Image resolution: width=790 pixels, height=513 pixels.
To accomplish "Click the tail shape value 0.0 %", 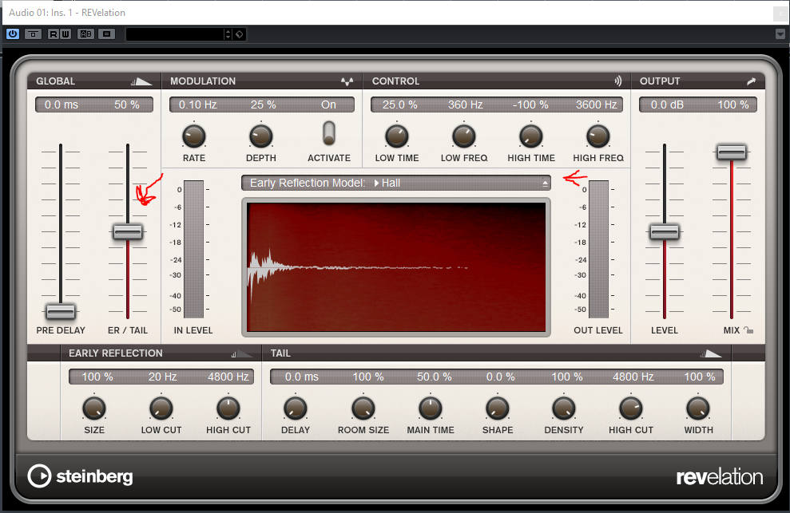I will (x=500, y=377).
